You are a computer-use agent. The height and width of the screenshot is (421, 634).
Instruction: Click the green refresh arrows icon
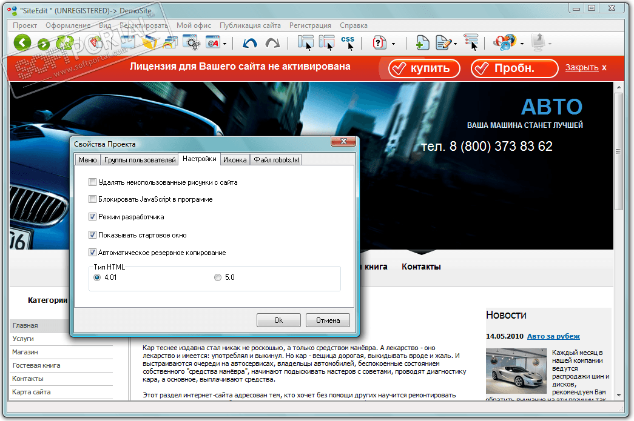pyautogui.click(x=64, y=42)
